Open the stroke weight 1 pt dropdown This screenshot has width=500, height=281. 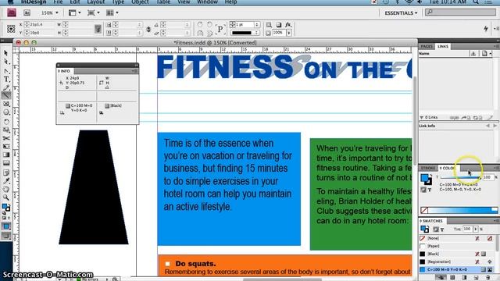point(257,24)
